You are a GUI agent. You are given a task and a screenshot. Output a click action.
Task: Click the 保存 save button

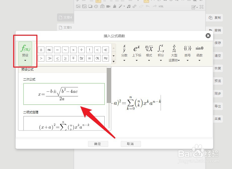(218, 43)
